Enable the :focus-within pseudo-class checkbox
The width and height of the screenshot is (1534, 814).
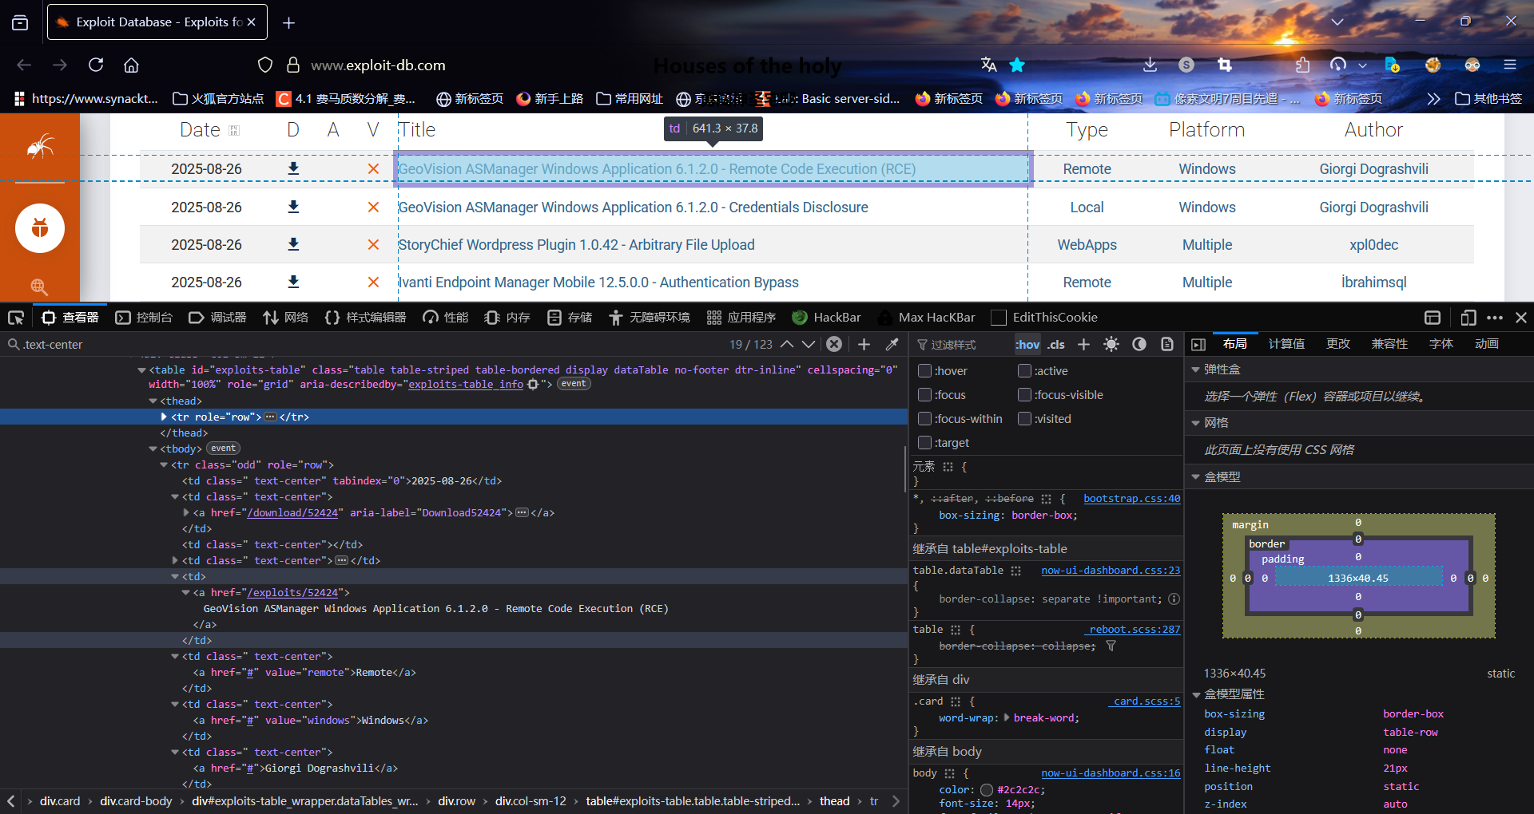(x=924, y=418)
